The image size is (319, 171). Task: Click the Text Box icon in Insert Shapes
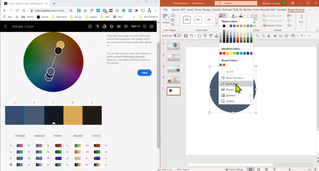click(x=173, y=20)
